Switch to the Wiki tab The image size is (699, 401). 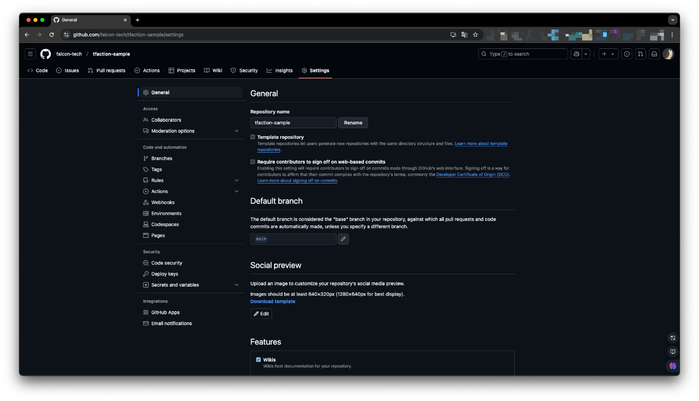tap(213, 70)
